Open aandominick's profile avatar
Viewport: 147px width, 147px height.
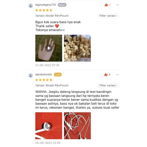coord(31,75)
